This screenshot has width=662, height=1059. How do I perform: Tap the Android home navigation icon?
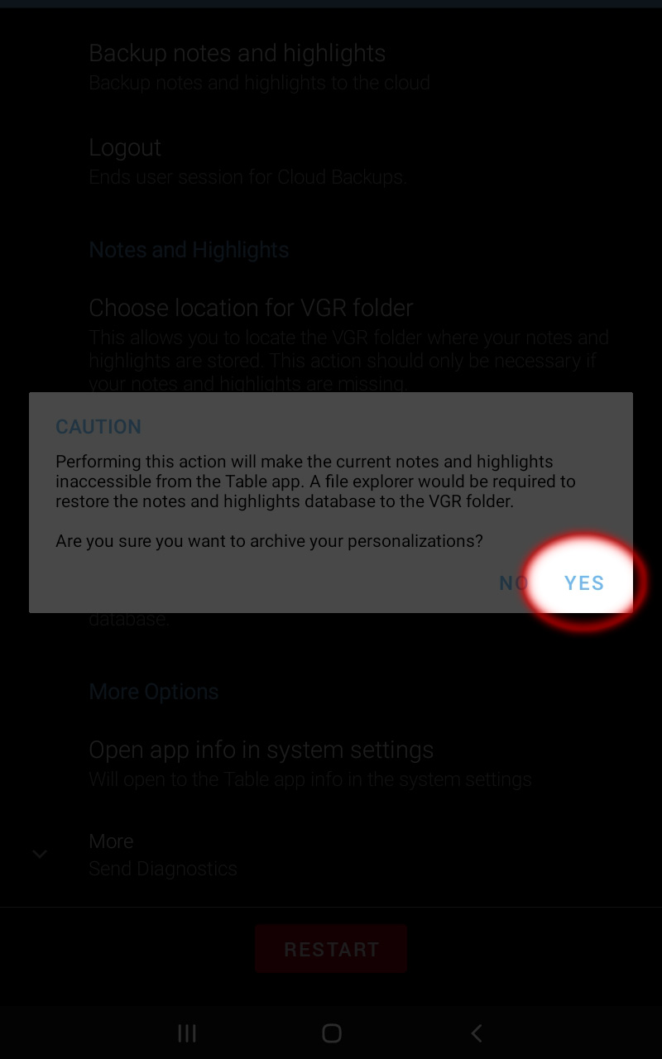331,1033
